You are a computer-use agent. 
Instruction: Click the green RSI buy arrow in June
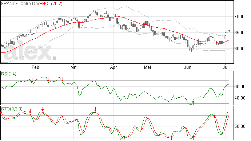click(x=193, y=103)
